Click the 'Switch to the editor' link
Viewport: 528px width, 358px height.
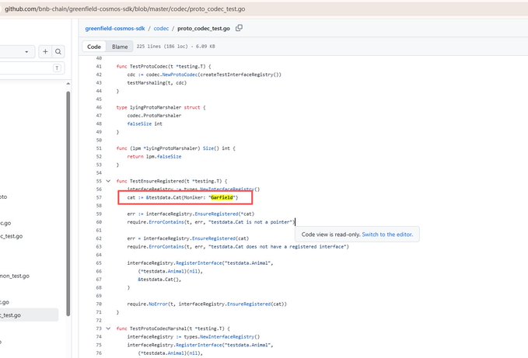pyautogui.click(x=387, y=235)
